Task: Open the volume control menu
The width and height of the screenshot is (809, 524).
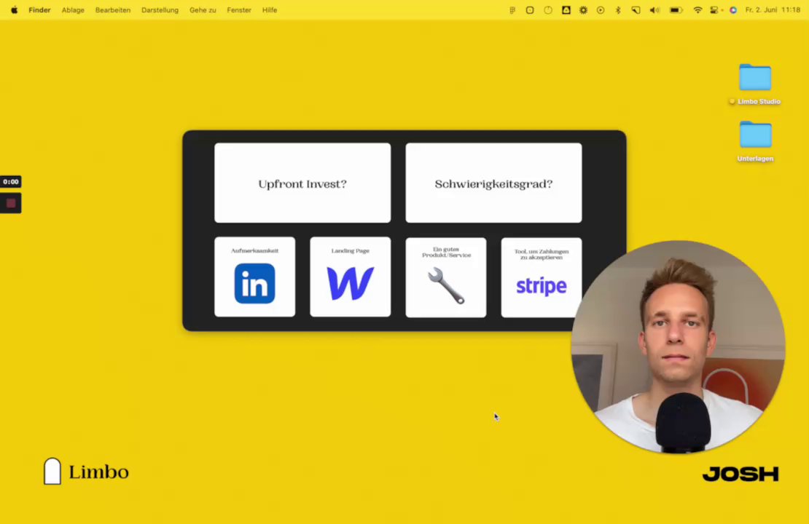Action: pyautogui.click(x=654, y=9)
